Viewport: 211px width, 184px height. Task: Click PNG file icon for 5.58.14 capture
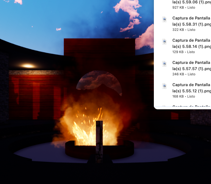click(164, 42)
